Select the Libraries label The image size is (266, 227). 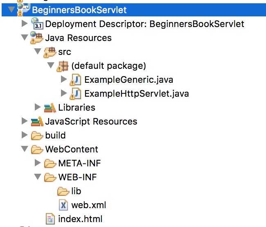point(77,107)
